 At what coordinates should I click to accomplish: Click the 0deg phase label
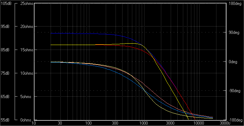(233, 62)
